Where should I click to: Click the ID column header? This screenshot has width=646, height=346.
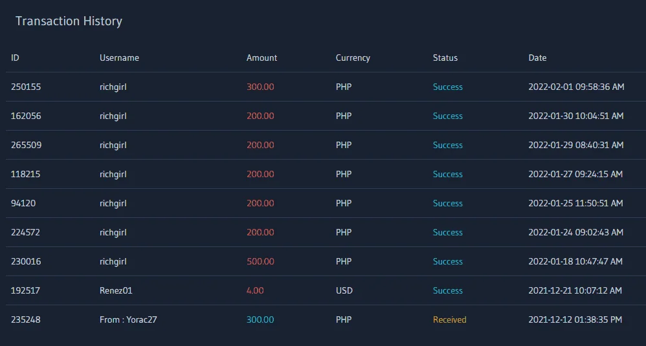[x=15, y=58]
